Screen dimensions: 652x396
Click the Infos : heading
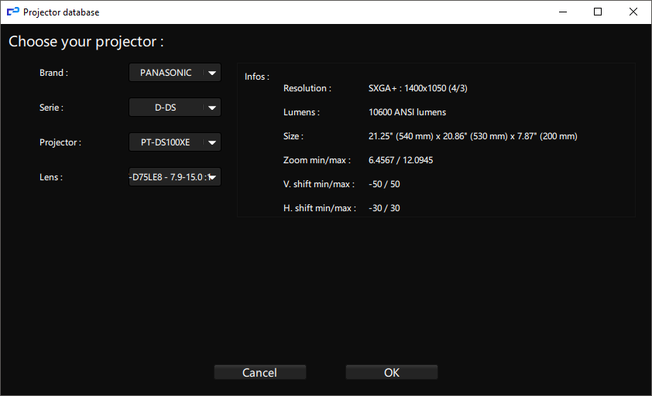pos(256,77)
